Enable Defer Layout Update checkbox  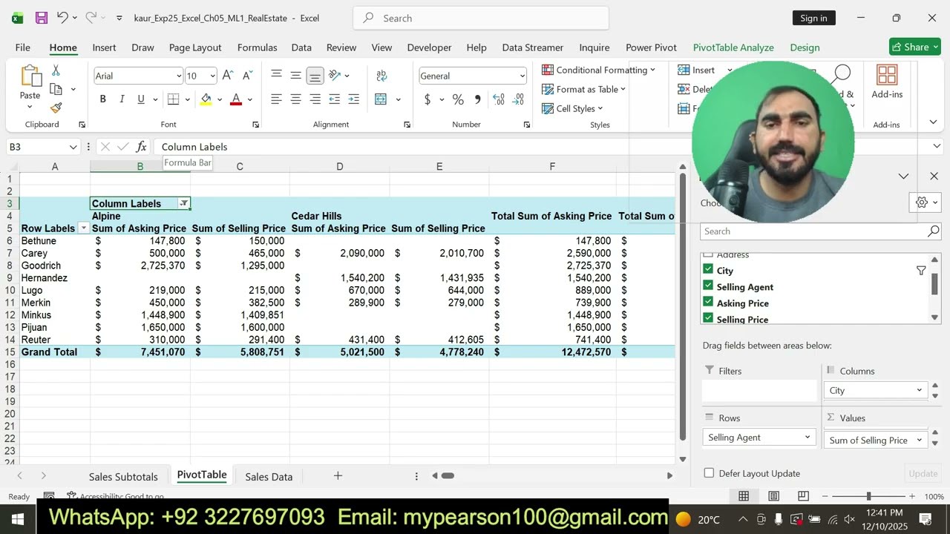709,473
